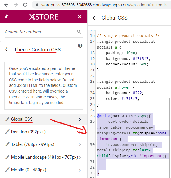Click the browser address bar URL
Image resolution: width=171 pixels, height=178 pixels.
(106, 5)
